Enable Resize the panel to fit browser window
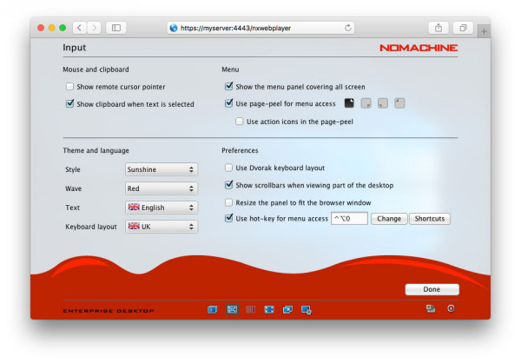The height and width of the screenshot is (363, 521). (228, 202)
